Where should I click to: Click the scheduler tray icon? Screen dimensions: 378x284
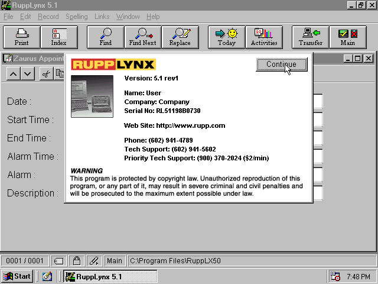(335, 276)
